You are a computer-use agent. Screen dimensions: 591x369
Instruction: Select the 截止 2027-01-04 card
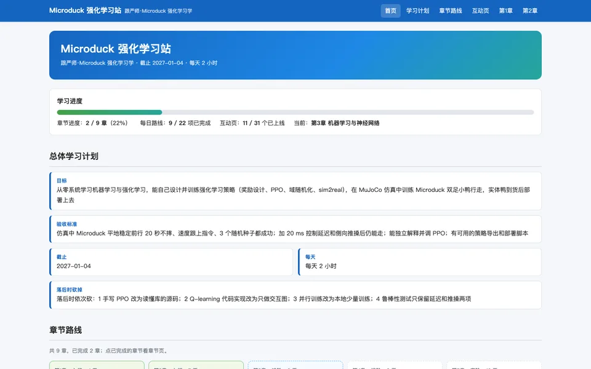click(x=171, y=262)
